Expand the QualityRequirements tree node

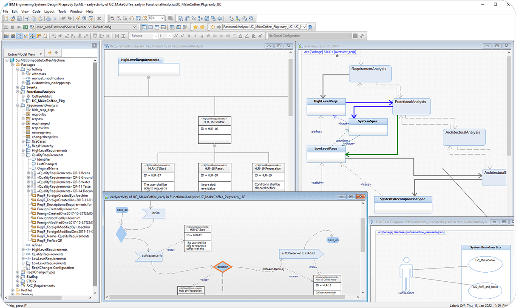coord(23,155)
